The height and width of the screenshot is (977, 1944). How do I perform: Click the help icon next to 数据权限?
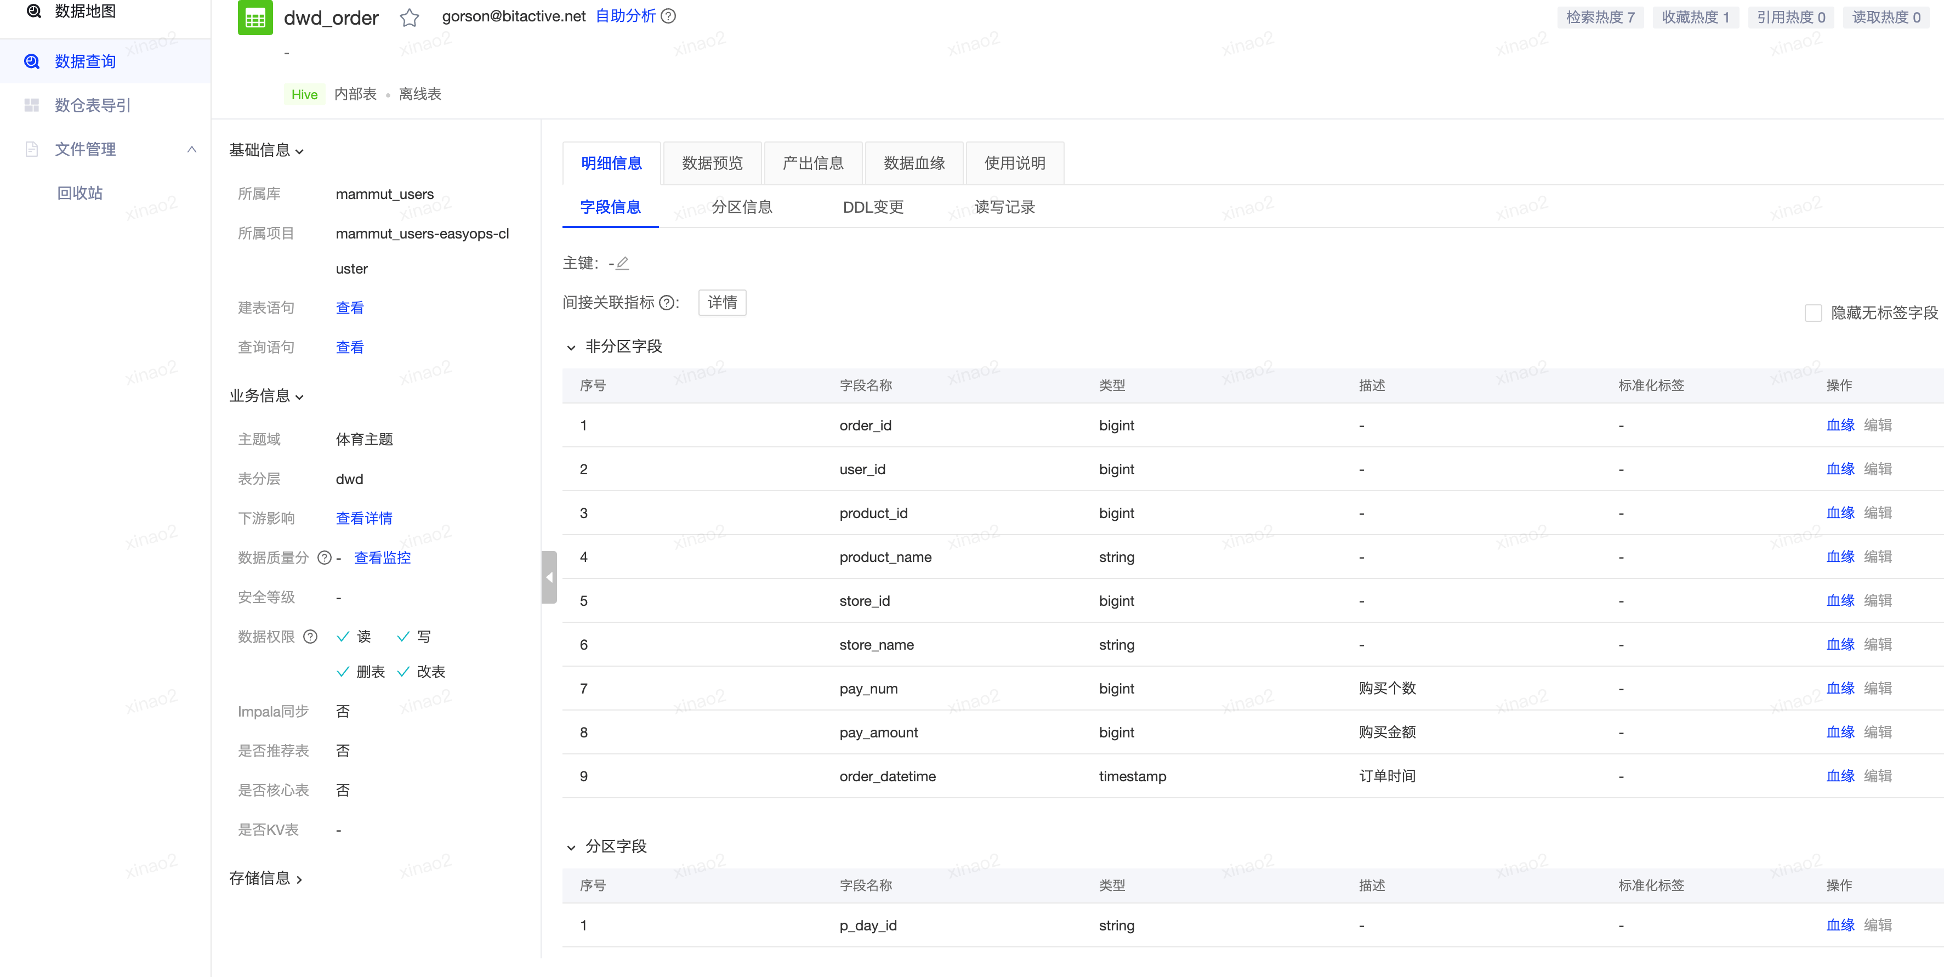coord(310,637)
